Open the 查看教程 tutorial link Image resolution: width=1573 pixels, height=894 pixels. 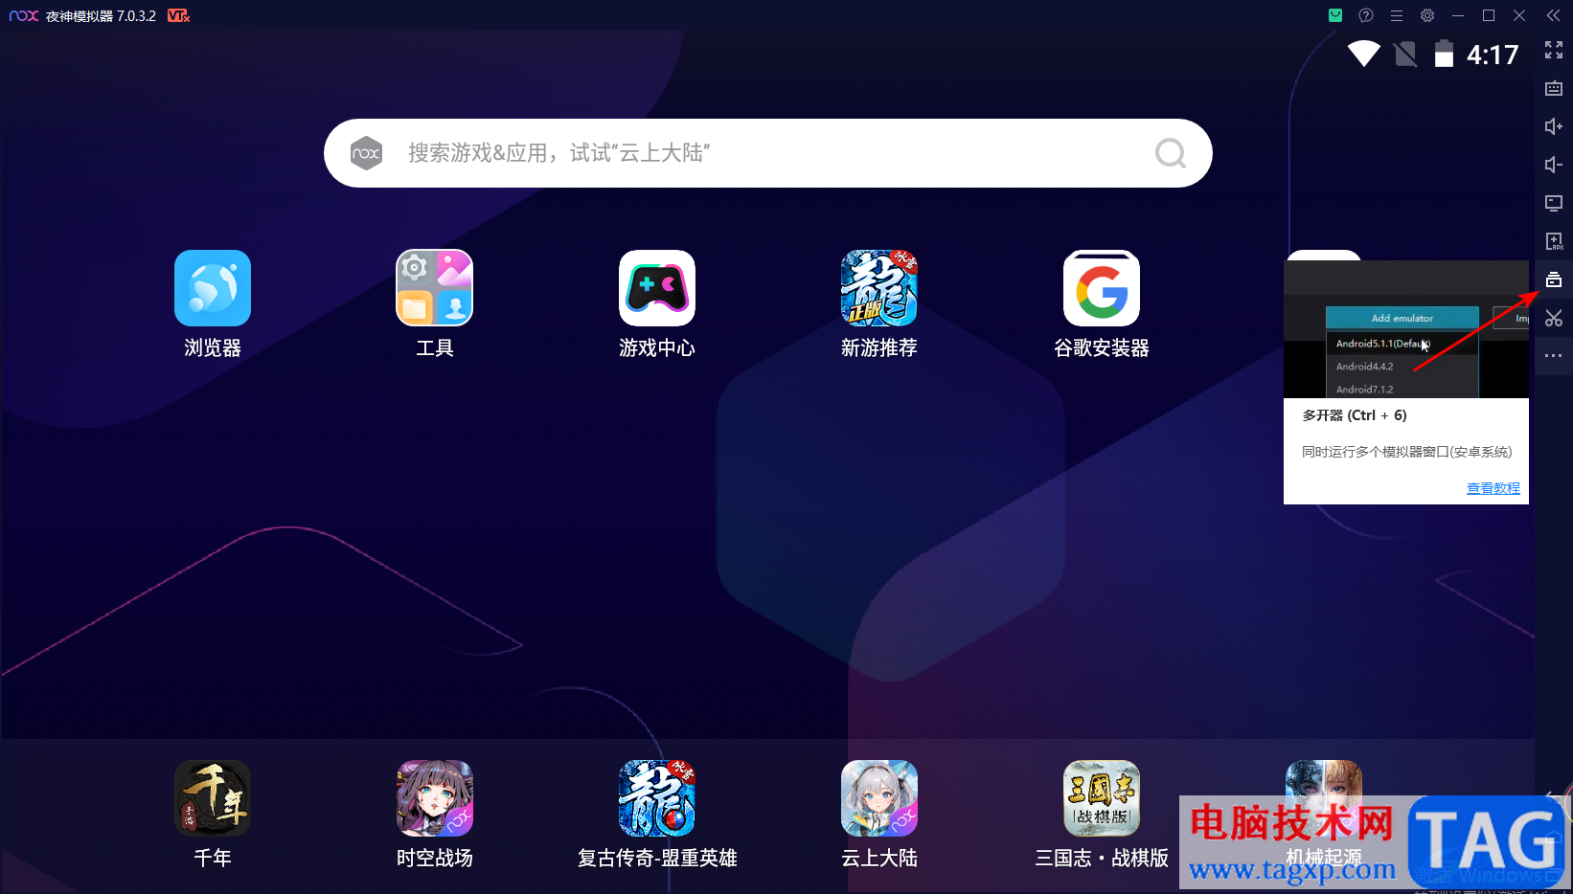1493,488
